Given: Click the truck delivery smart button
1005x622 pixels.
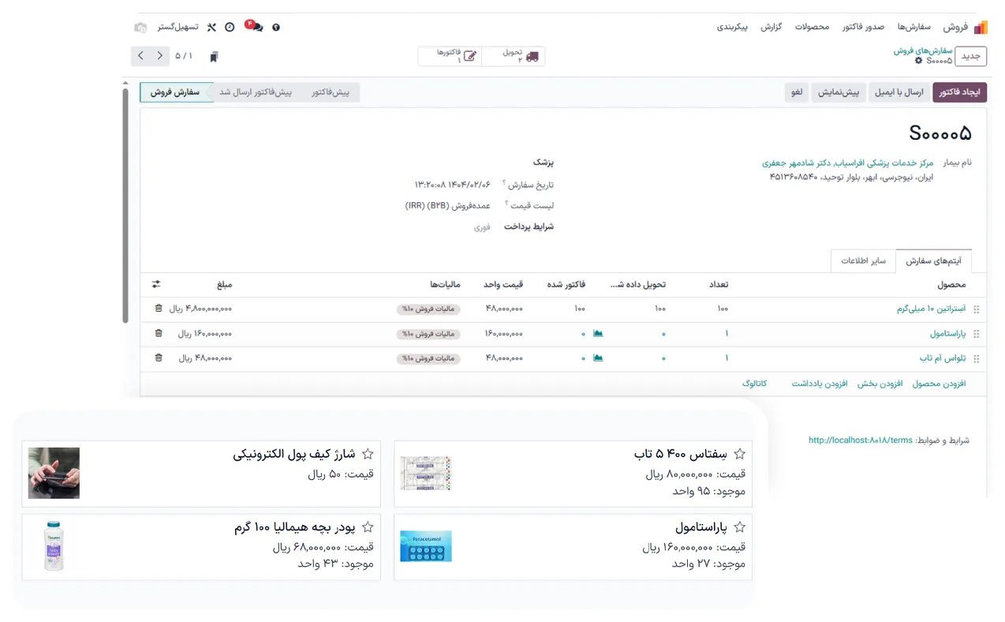Looking at the screenshot, I should (513, 56).
